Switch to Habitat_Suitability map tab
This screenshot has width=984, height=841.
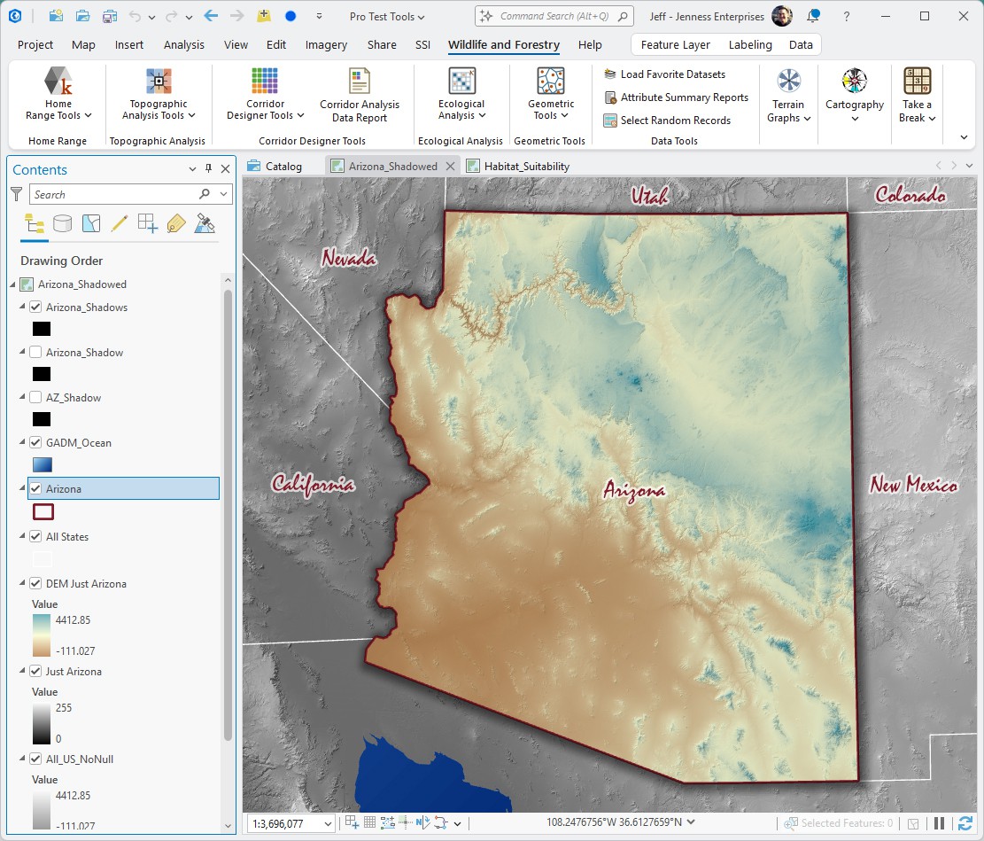(518, 166)
